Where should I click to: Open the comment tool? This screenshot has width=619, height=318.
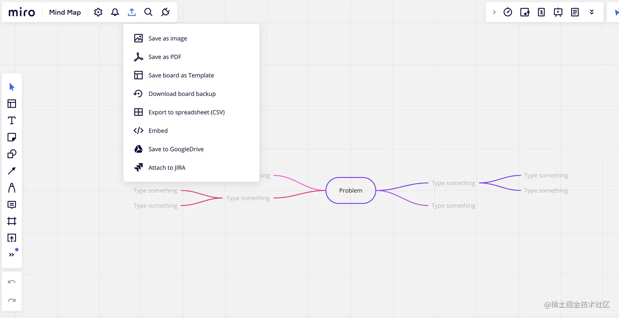[12, 205]
